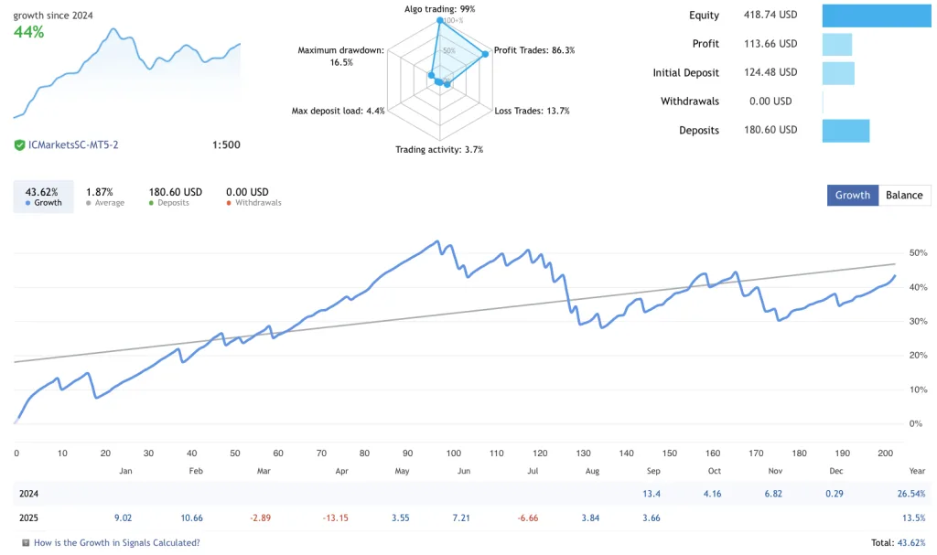The height and width of the screenshot is (555, 937).
Task: Expand the Year column header
Action: [916, 471]
